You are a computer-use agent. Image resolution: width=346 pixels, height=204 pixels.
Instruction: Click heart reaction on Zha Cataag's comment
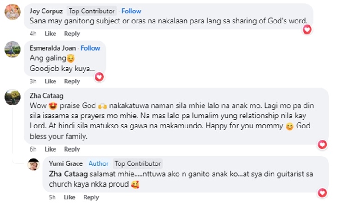(322, 145)
